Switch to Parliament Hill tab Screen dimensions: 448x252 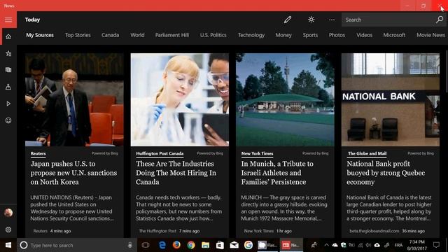pos(172,35)
